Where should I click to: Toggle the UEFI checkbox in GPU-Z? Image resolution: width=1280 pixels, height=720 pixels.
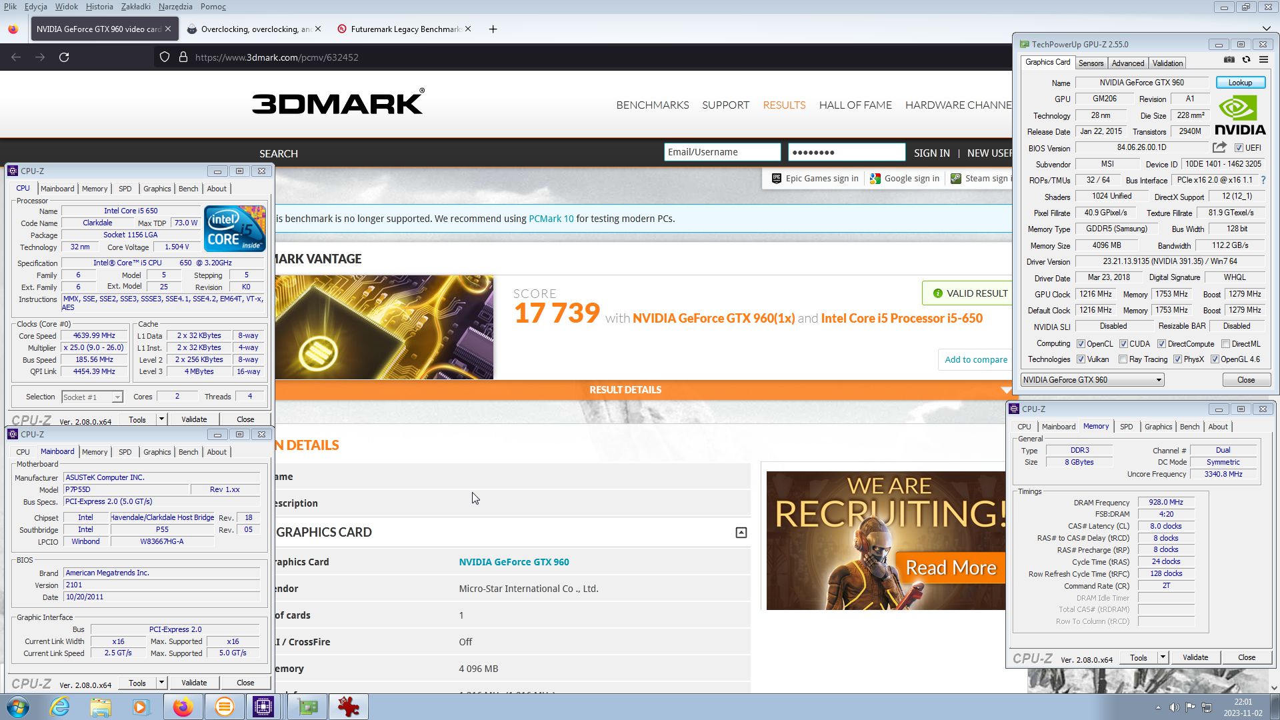[x=1239, y=148]
